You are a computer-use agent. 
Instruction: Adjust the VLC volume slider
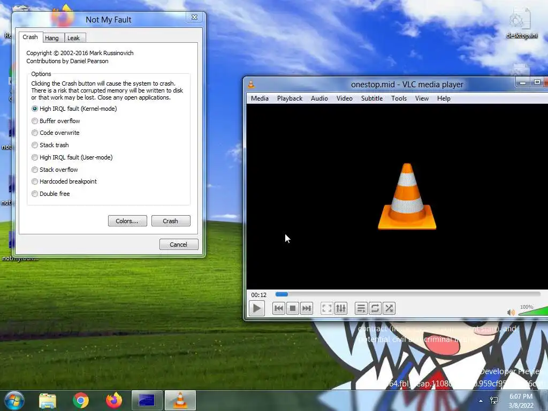point(534,311)
